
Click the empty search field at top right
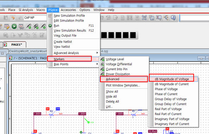click(195, 18)
